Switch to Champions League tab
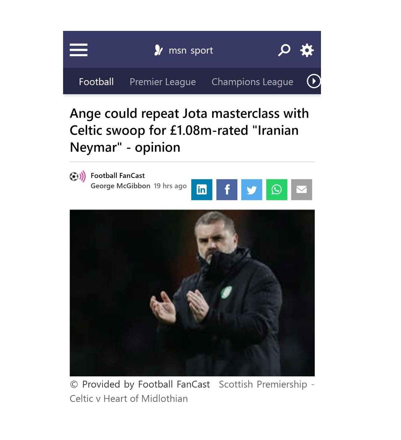Image resolution: width=401 pixels, height=440 pixels. pyautogui.click(x=252, y=82)
